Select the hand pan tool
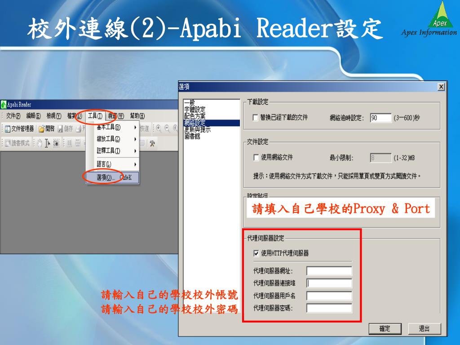 pyautogui.click(x=40, y=143)
